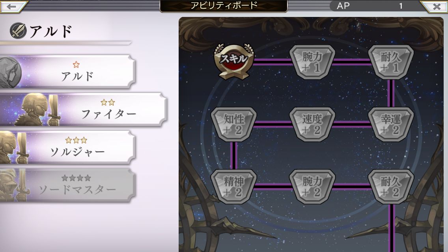Select the 精神+2 ability node
Image resolution: width=448 pixels, height=252 pixels.
[x=234, y=187]
